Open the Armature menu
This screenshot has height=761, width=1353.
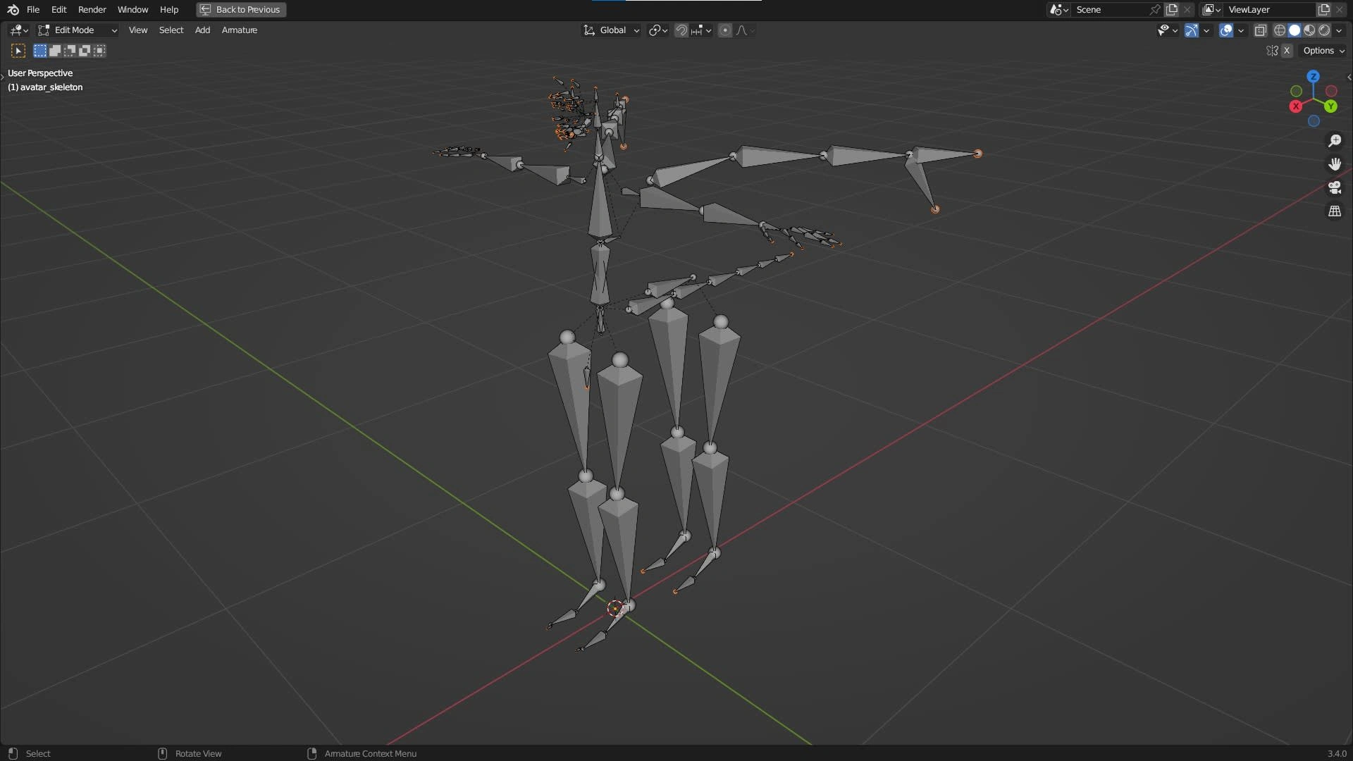pos(240,30)
